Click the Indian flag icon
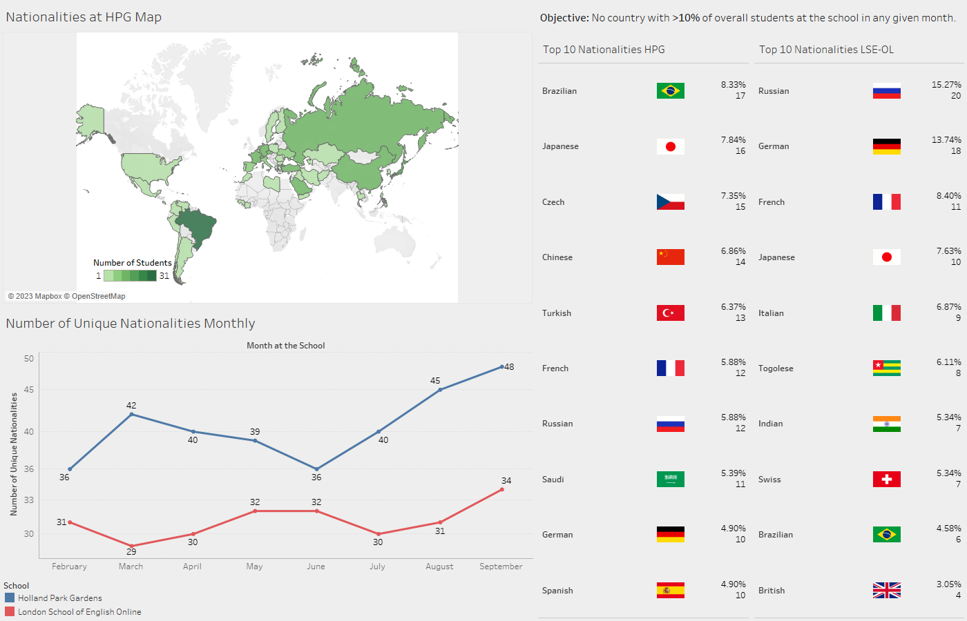Viewport: 967px width, 621px height. click(x=886, y=424)
